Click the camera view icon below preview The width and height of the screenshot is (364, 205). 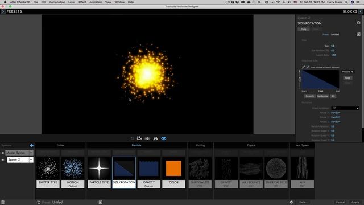click(x=139, y=138)
